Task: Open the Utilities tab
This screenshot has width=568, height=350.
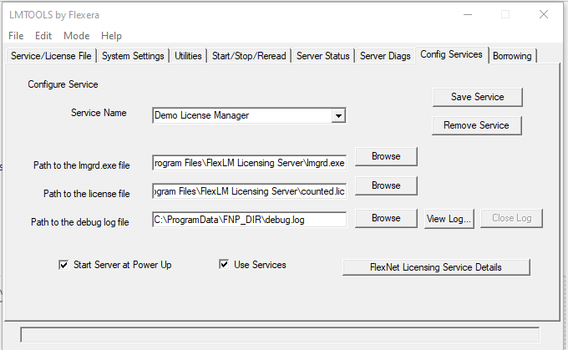Action: [x=188, y=56]
